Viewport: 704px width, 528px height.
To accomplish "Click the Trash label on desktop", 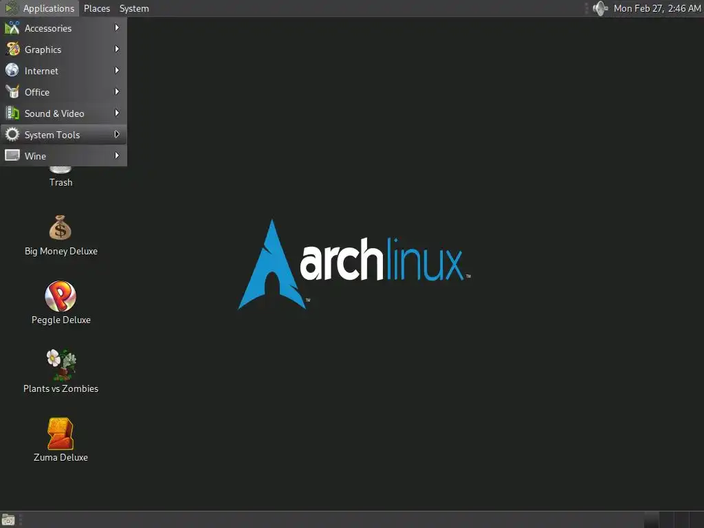I will point(60,182).
